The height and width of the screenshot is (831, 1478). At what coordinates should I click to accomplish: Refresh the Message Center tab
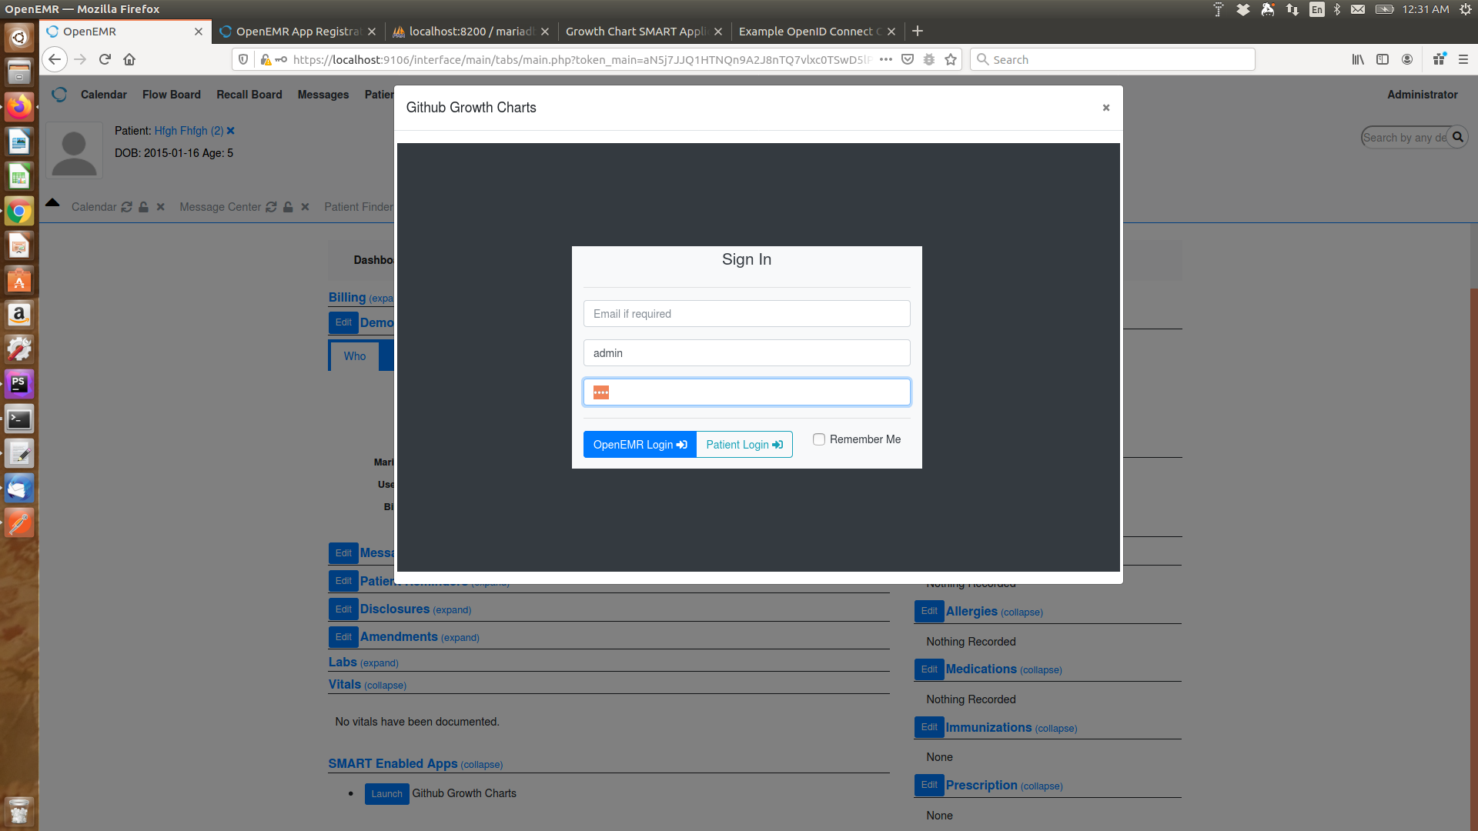pos(271,207)
